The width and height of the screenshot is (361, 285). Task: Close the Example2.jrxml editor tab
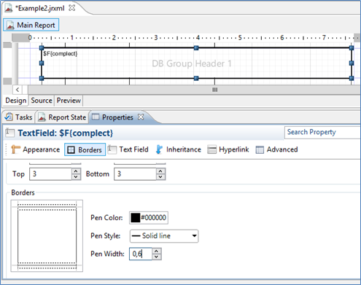71,8
